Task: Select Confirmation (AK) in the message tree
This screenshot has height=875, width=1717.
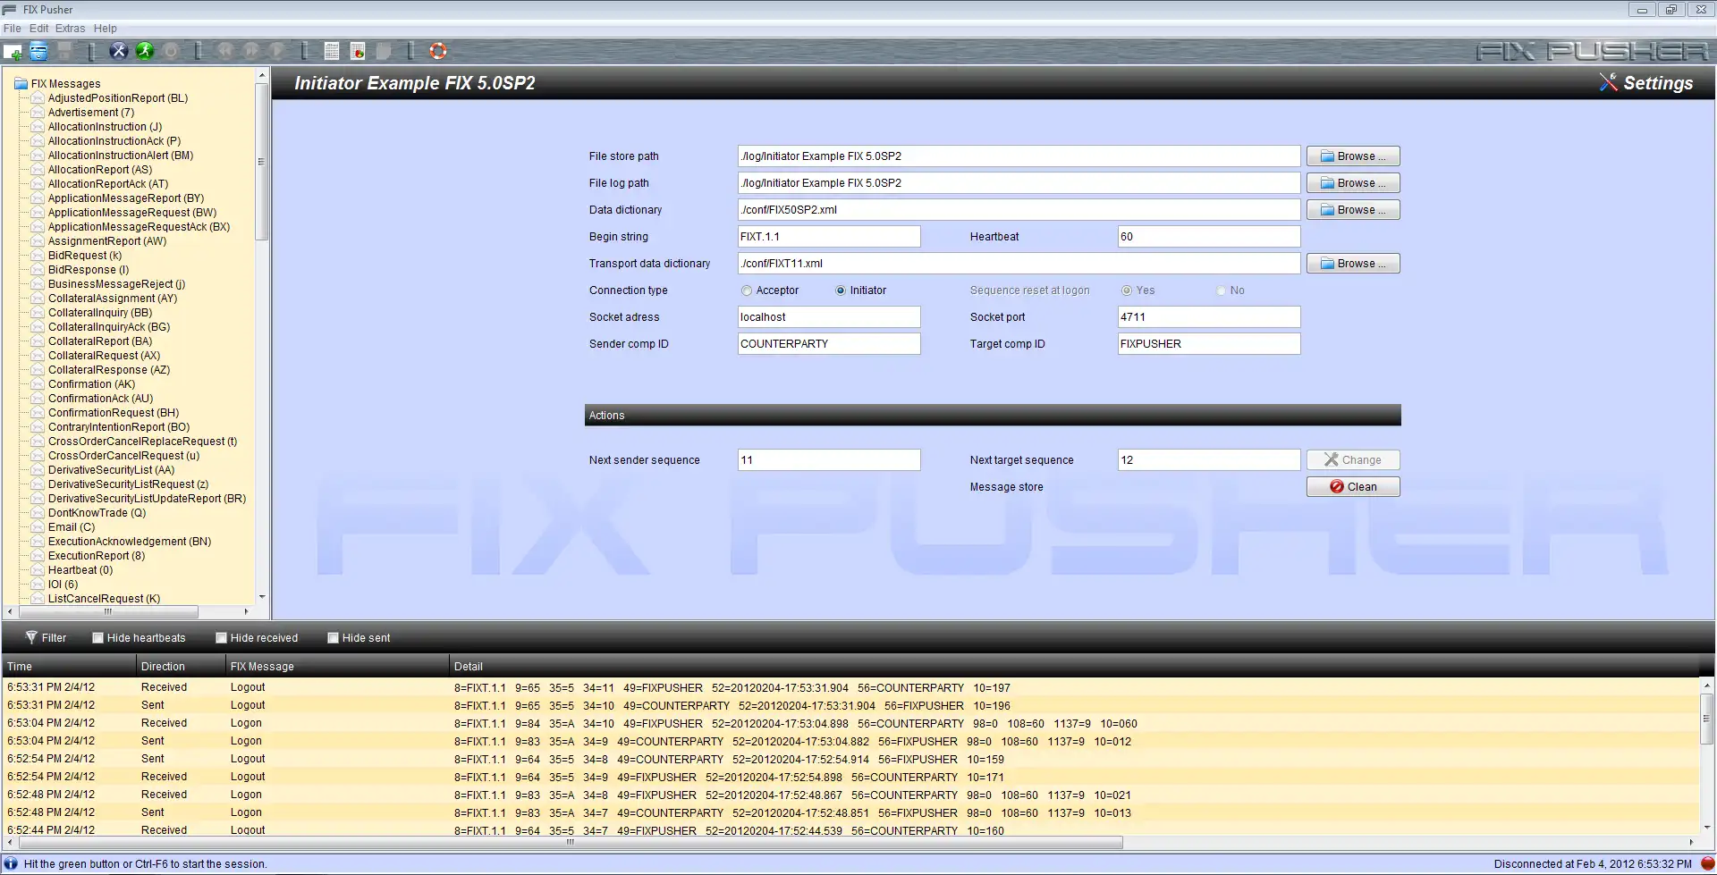Action: point(92,384)
